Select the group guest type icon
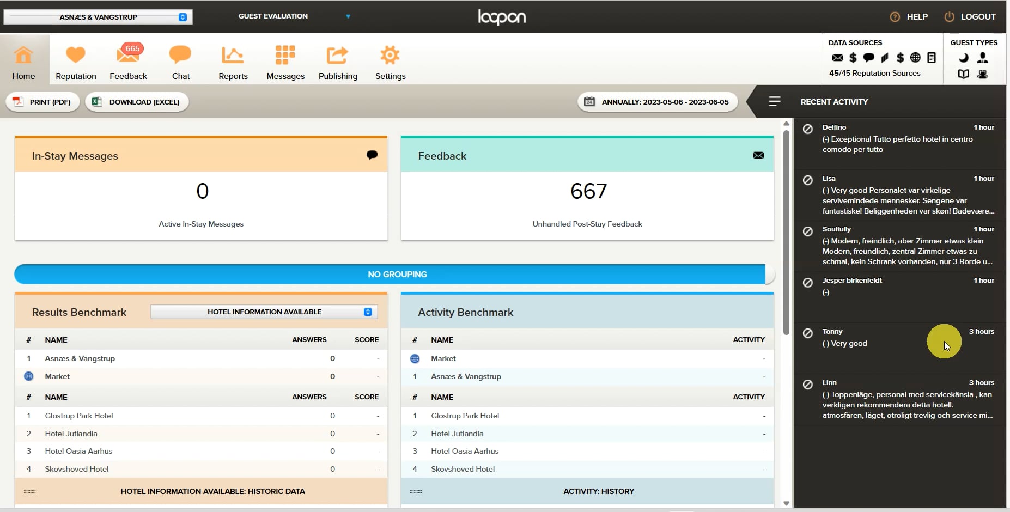The width and height of the screenshot is (1010, 512). [x=983, y=74]
